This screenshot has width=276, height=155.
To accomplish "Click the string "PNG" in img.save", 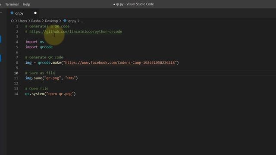I will click(70, 78).
